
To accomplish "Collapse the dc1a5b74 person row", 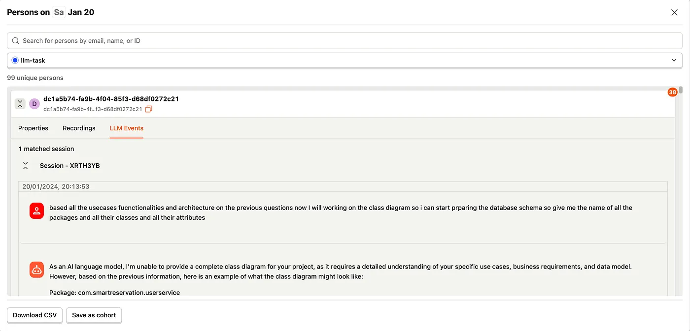I will pyautogui.click(x=20, y=104).
